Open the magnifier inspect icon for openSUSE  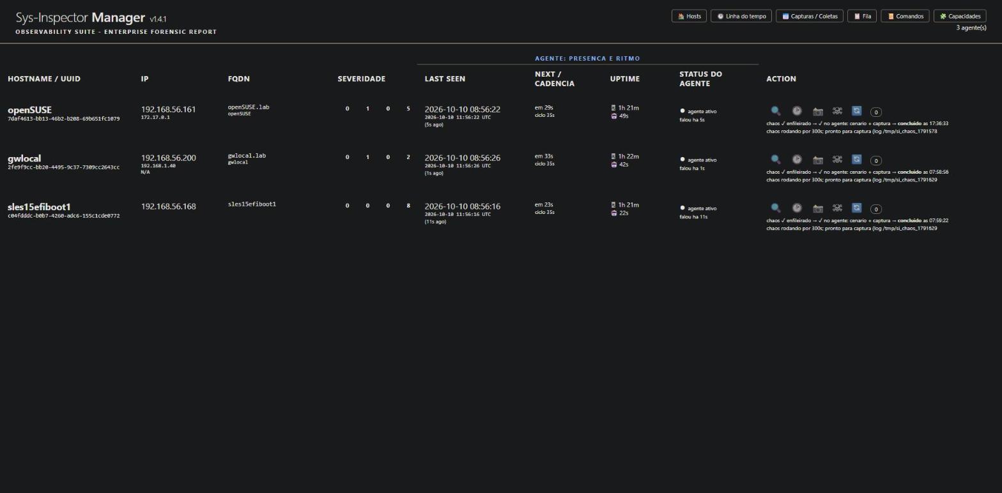click(776, 111)
